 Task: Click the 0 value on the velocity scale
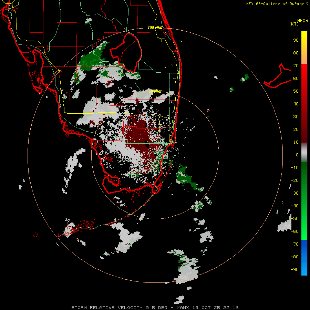tap(297, 155)
